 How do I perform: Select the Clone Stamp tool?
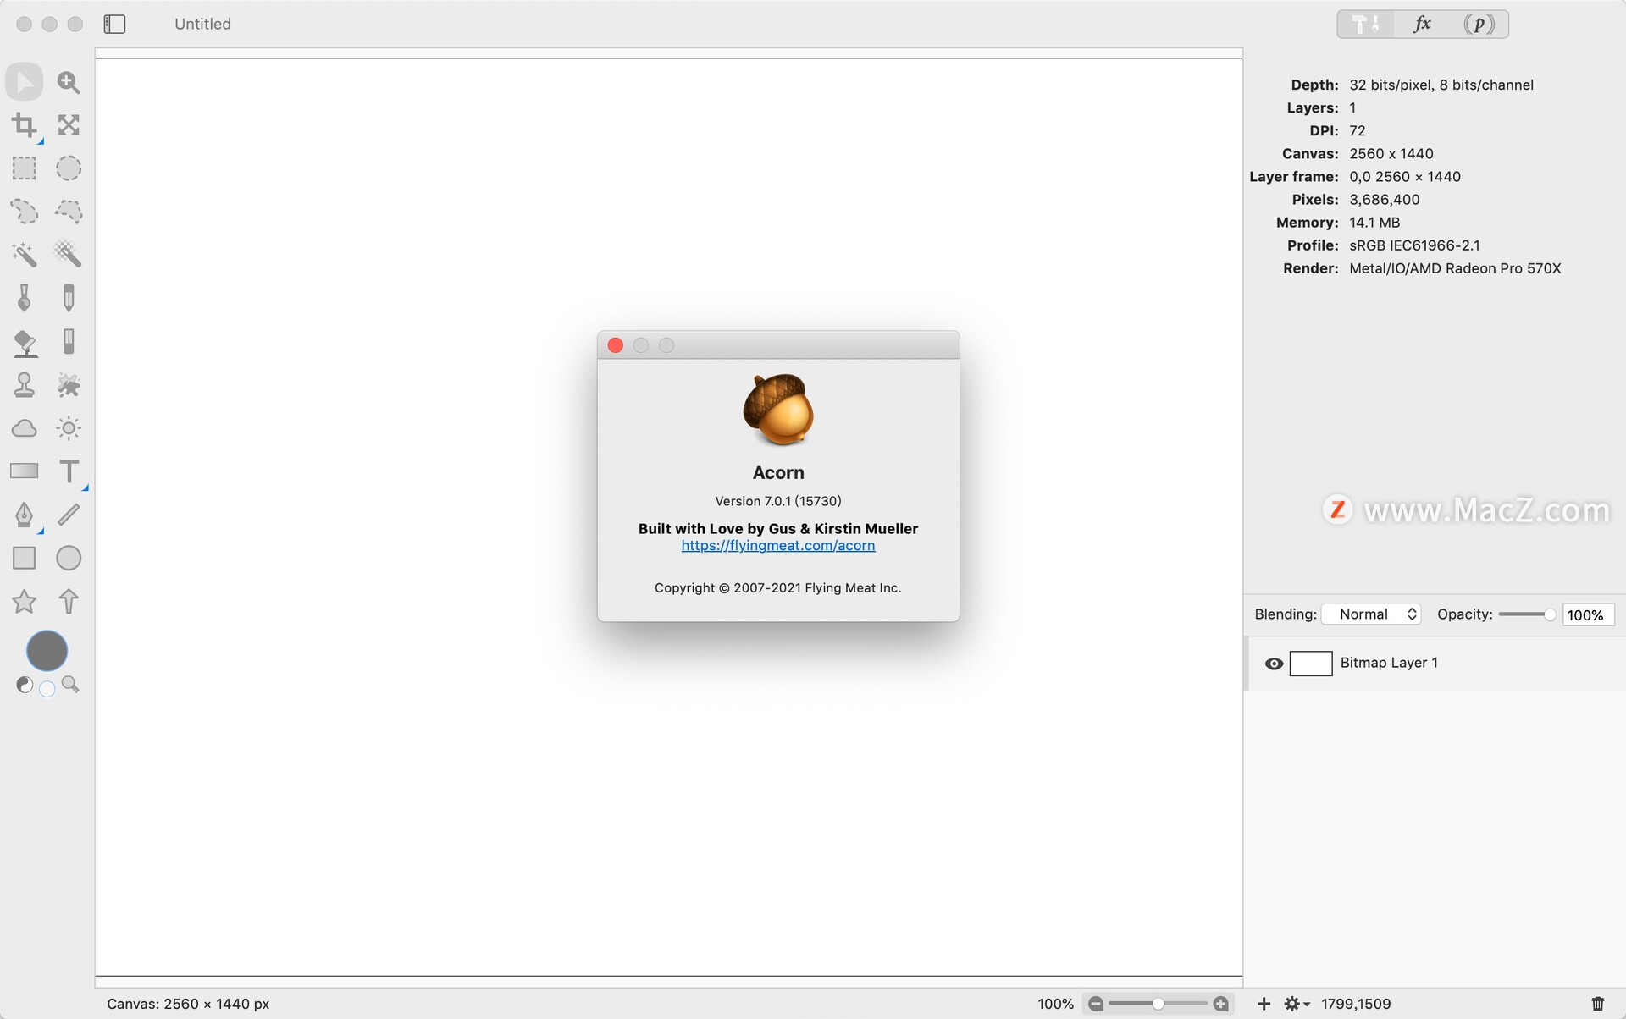coord(25,385)
